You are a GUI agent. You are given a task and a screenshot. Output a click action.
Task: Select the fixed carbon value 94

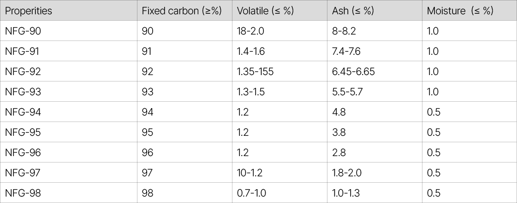[x=148, y=112]
